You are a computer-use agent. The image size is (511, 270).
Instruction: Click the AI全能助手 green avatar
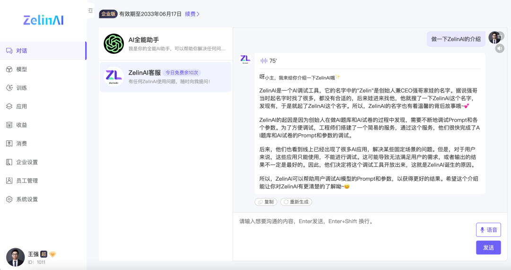click(114, 44)
